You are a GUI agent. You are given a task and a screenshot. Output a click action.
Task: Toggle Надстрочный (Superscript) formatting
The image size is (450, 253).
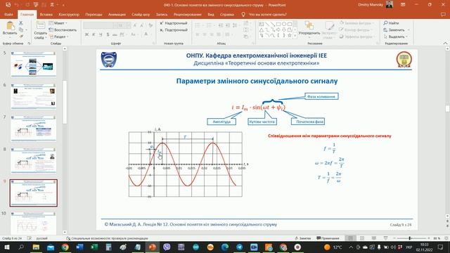pos(174,23)
